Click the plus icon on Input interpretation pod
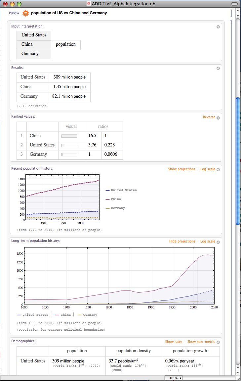The image size is (241, 381). coord(218,27)
